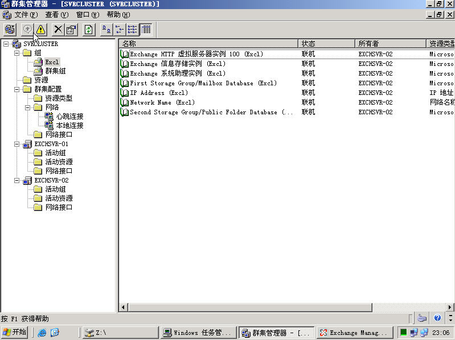This screenshot has width=455, height=340.
Task: Switch to Large Icons view
Action: pyautogui.click(x=106, y=30)
